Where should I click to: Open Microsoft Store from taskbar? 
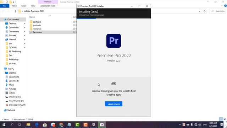(x=45, y=125)
